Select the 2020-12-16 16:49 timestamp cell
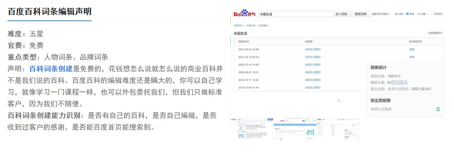 click(249, 65)
